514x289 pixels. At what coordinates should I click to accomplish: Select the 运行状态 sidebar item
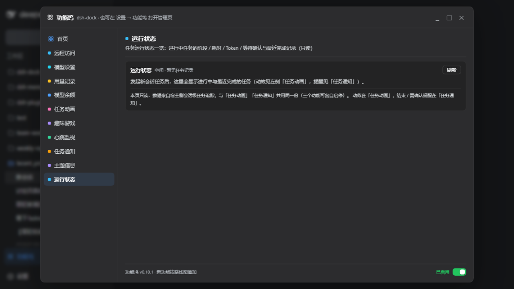click(x=79, y=179)
